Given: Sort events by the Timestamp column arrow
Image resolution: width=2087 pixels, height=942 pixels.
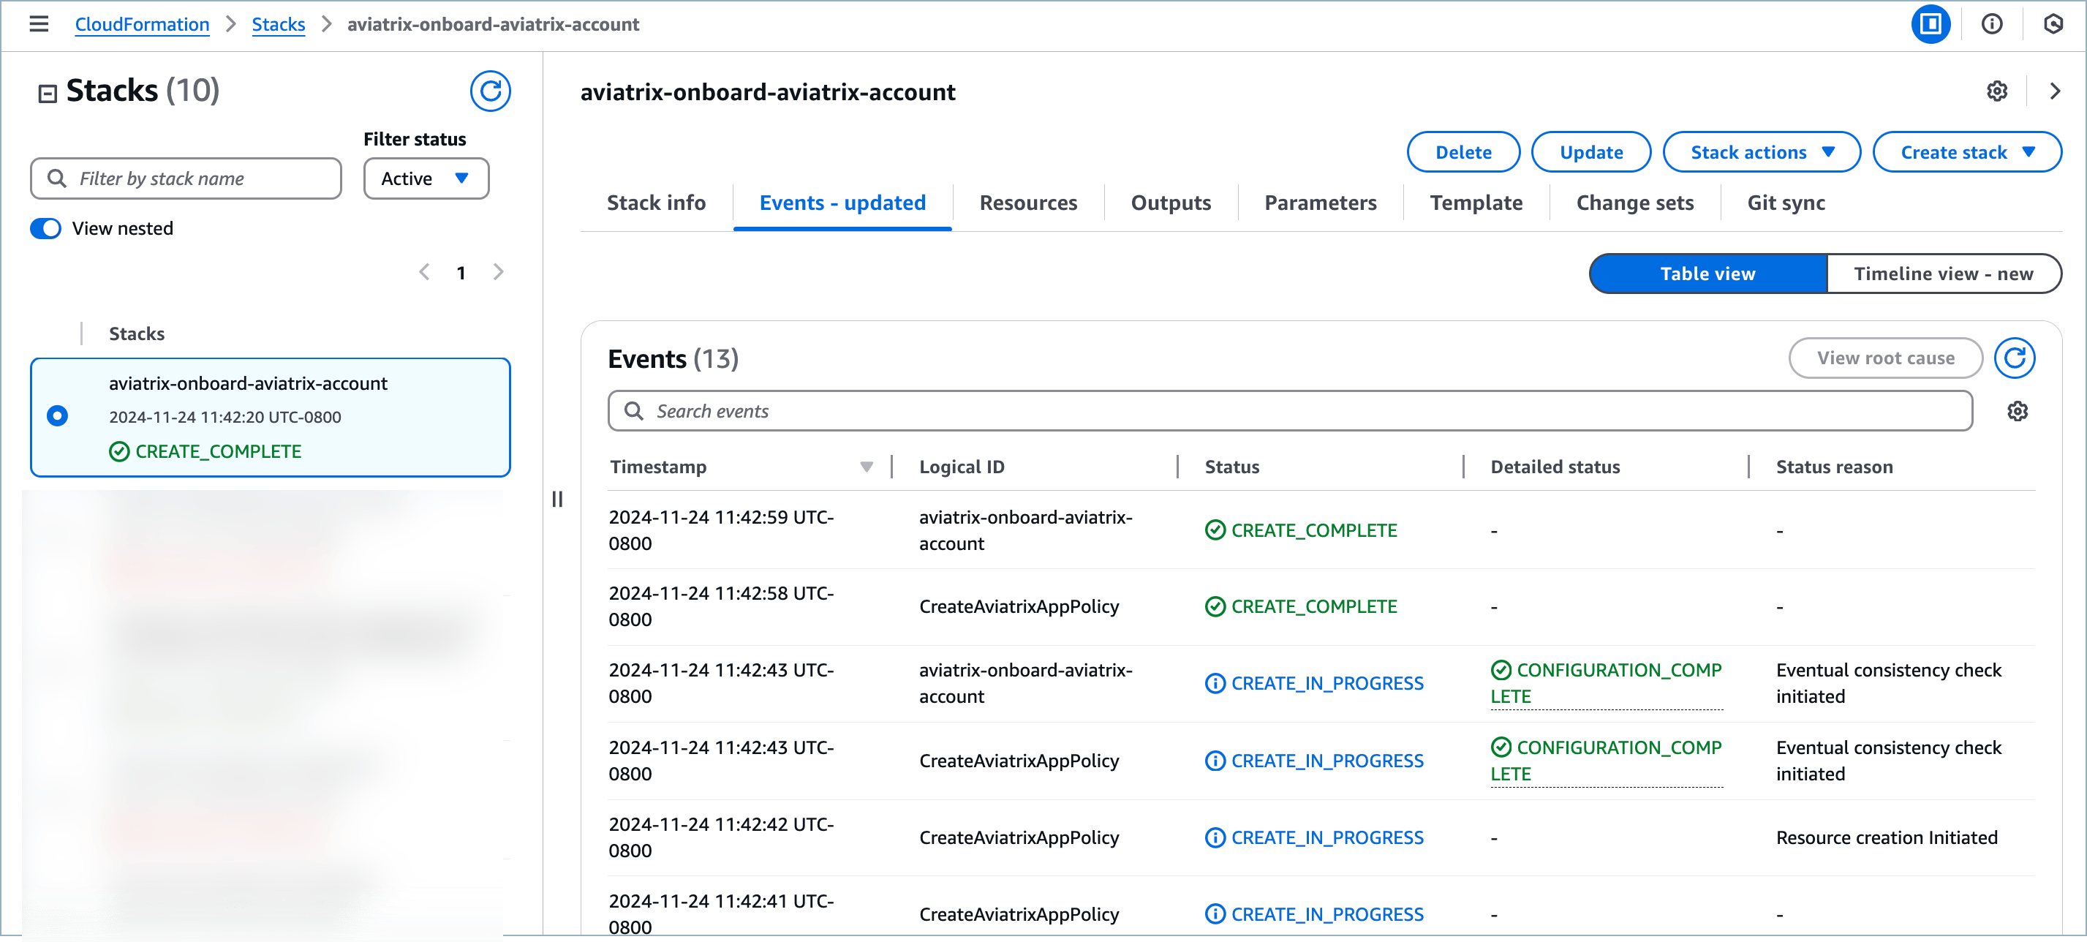Looking at the screenshot, I should point(866,467).
